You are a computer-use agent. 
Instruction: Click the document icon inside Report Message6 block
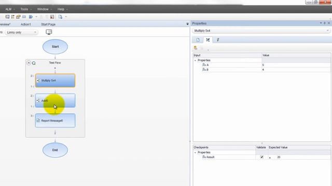pos(38,120)
